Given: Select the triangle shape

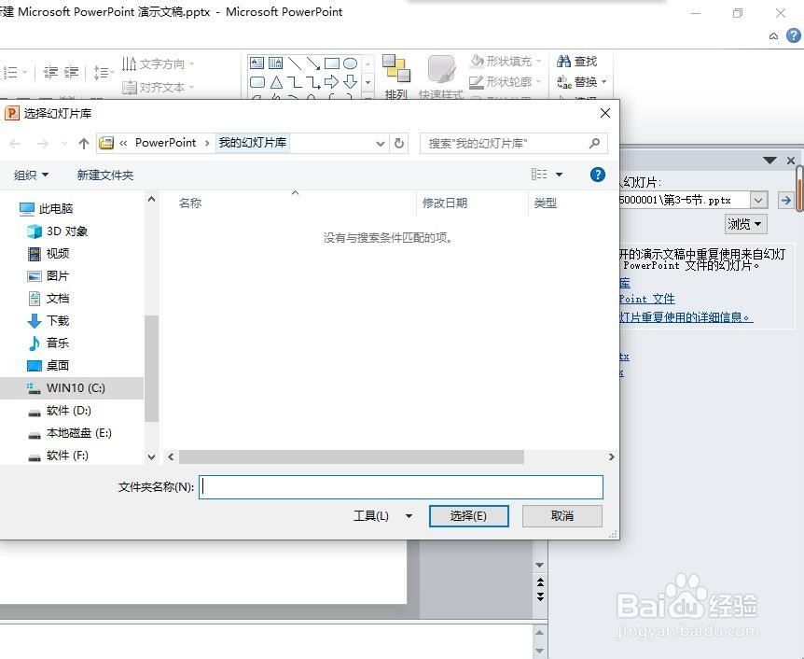Looking at the screenshot, I should (x=276, y=81).
